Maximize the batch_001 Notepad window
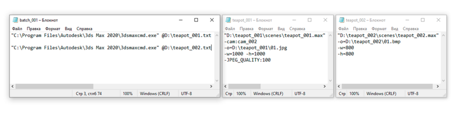Screen dimensions: 457x118 (196, 20)
